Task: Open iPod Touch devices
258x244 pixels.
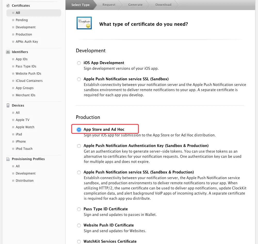Action: click(24, 149)
